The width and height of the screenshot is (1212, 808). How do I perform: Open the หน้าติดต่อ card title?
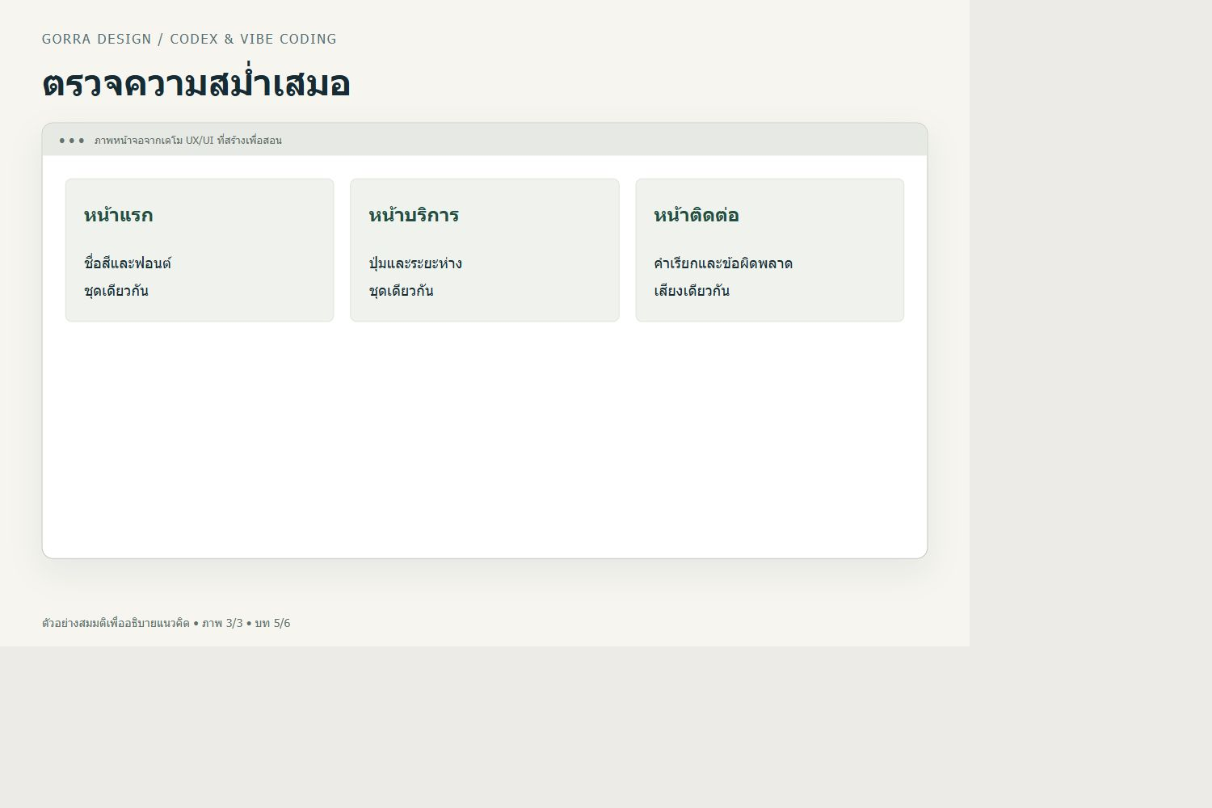point(696,215)
